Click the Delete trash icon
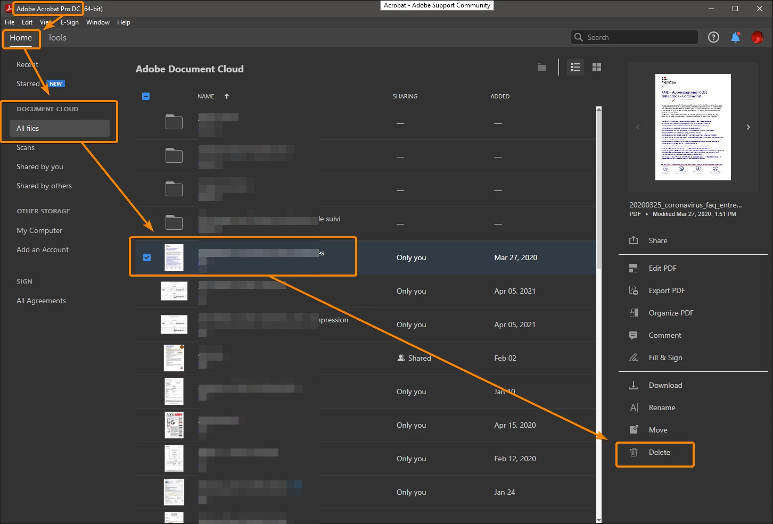The height and width of the screenshot is (524, 773). pos(634,452)
